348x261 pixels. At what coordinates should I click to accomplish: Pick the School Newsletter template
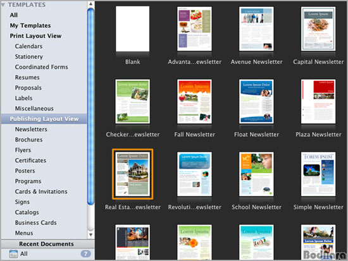(x=256, y=174)
